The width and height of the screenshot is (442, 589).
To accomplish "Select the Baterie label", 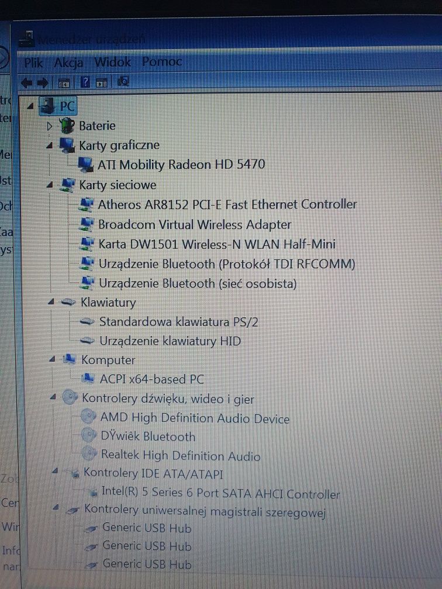I will (97, 126).
